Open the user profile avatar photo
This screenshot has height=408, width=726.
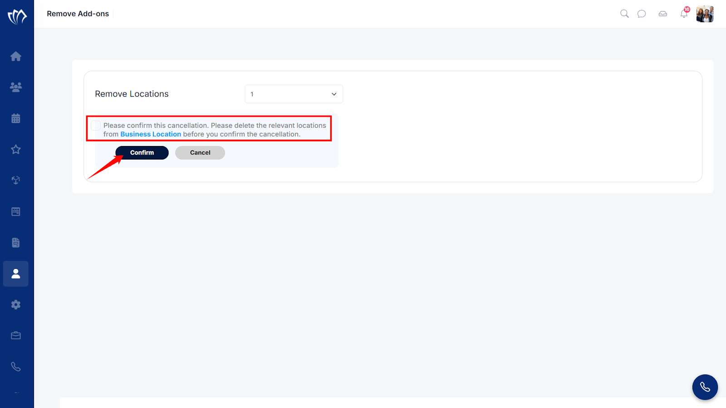tap(705, 14)
